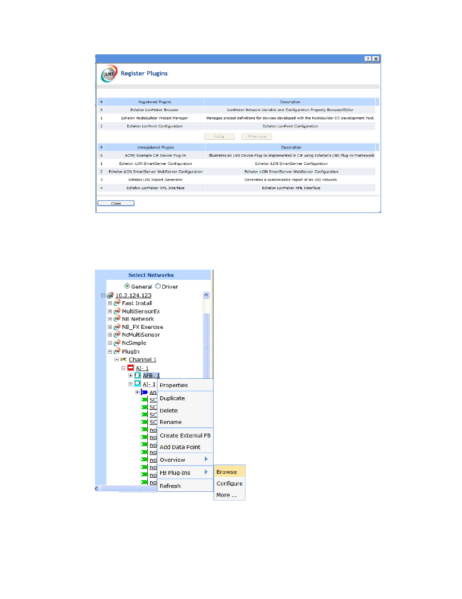462x599 pixels.
Task: Select registered plugin Echelon LonMaker Browser
Action: pos(154,110)
